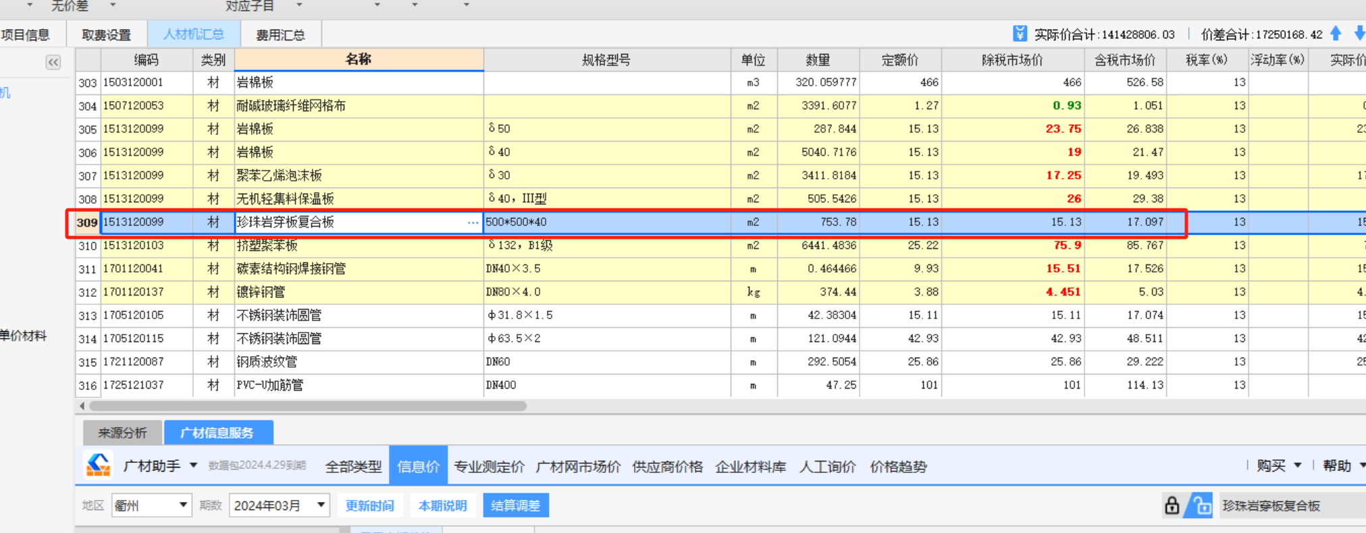Click the horizontal scrollbar thumb of the table
The width and height of the screenshot is (1366, 533).
308,405
